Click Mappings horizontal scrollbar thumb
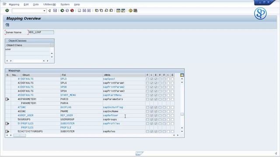The height and width of the screenshot is (157, 280). pyautogui.click(x=20, y=136)
